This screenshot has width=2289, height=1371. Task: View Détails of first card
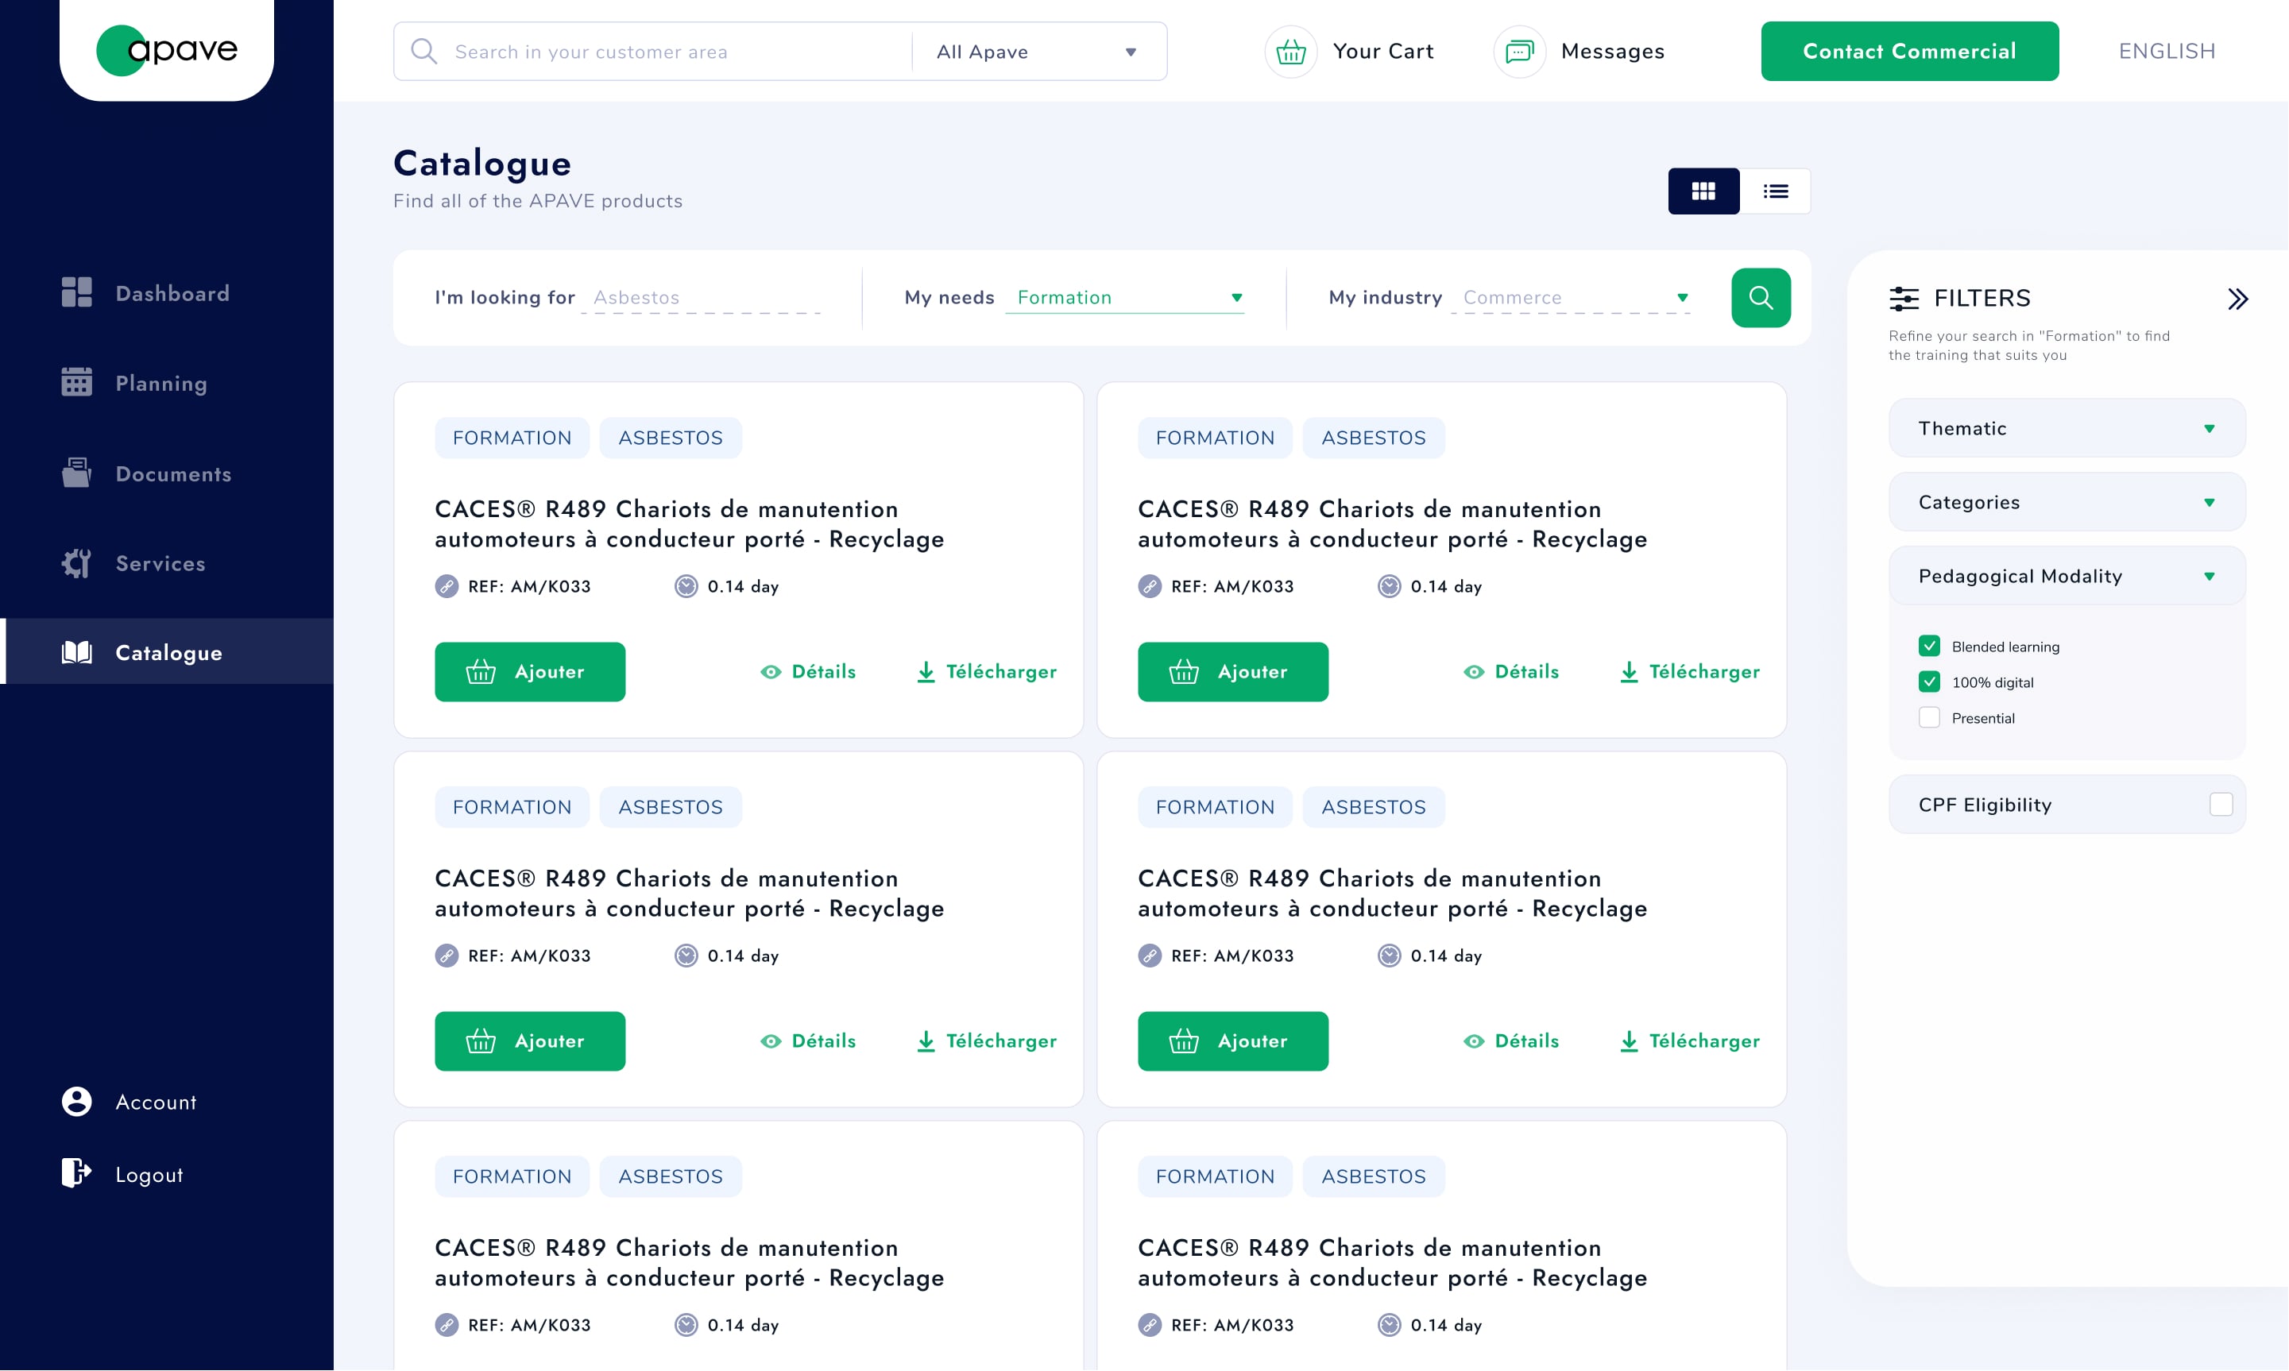pos(809,672)
